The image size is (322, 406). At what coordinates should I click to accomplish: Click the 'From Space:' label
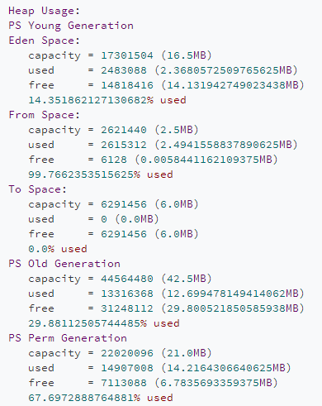[x=44, y=115]
